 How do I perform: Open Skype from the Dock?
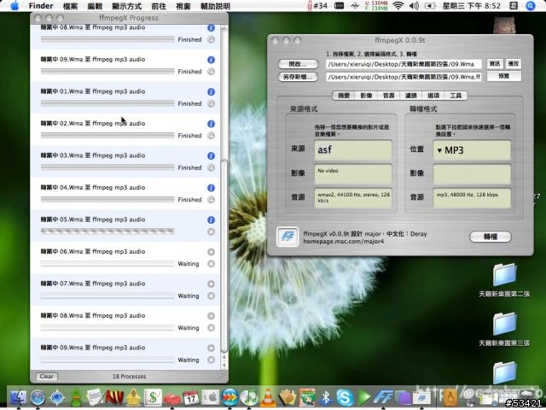345,397
